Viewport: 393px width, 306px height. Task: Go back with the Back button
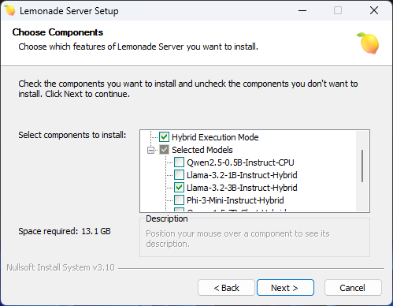(x=226, y=288)
